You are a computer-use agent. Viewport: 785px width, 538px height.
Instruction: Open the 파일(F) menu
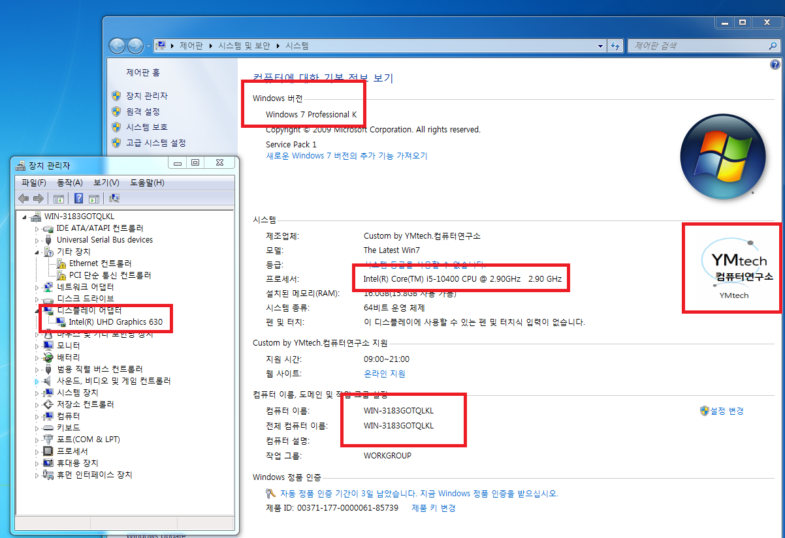pos(34,183)
